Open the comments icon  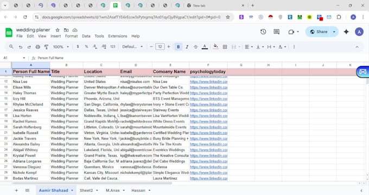(x=277, y=32)
